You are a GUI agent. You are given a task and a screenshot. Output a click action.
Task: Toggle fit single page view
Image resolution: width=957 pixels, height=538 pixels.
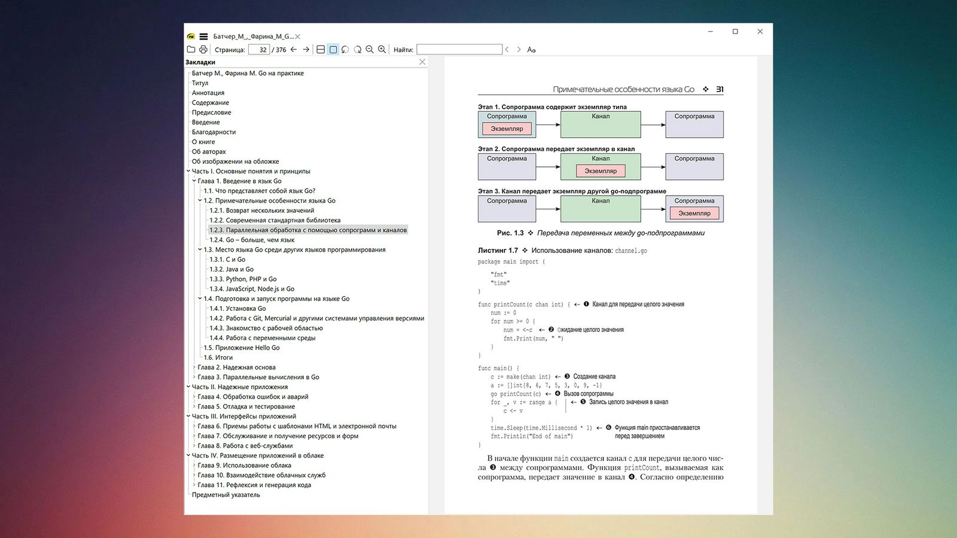[x=333, y=50]
